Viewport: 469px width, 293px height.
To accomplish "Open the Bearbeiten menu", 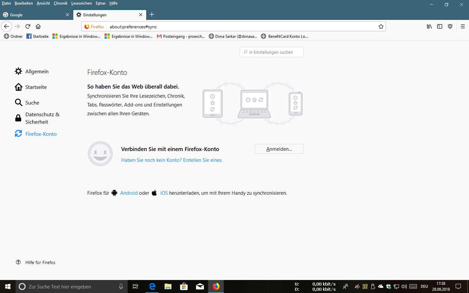I will tap(24, 3).
